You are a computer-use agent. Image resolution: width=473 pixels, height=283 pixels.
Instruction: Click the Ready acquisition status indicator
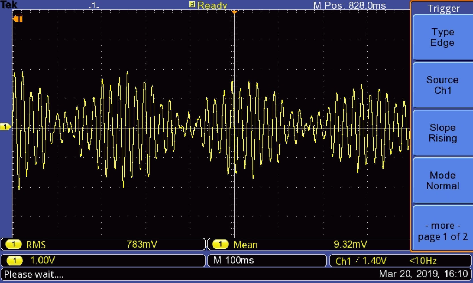[209, 5]
